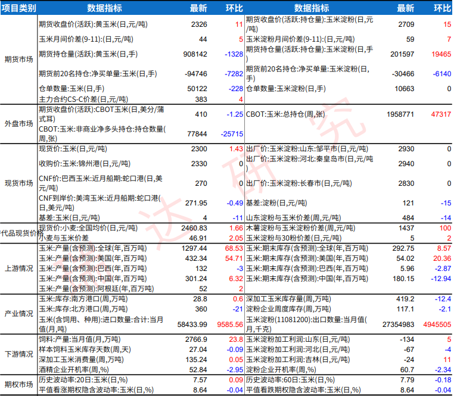Click change value 19465 for 玉米淀粉 open interest
Viewport: 457px width, 396px height.
click(442, 54)
